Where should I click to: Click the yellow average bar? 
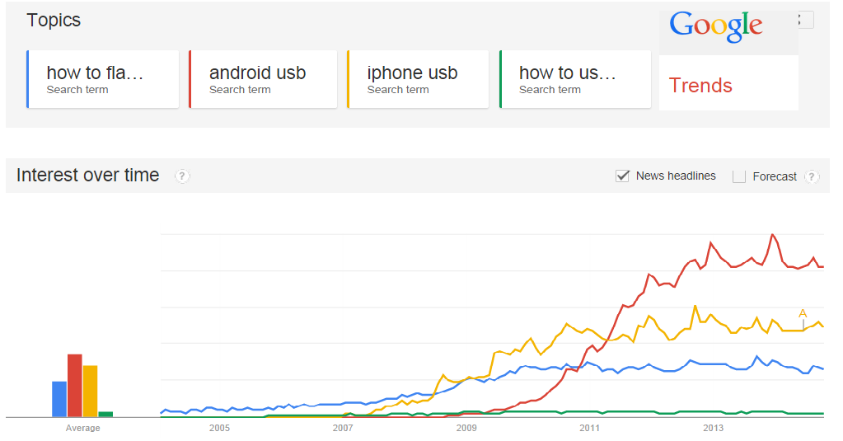pos(91,391)
